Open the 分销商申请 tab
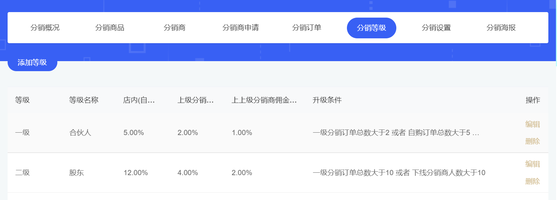This screenshot has width=557, height=200. (x=240, y=28)
